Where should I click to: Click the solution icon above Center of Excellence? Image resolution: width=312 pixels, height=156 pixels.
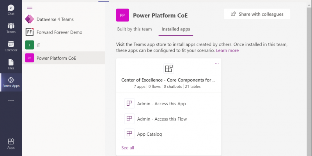[168, 69]
